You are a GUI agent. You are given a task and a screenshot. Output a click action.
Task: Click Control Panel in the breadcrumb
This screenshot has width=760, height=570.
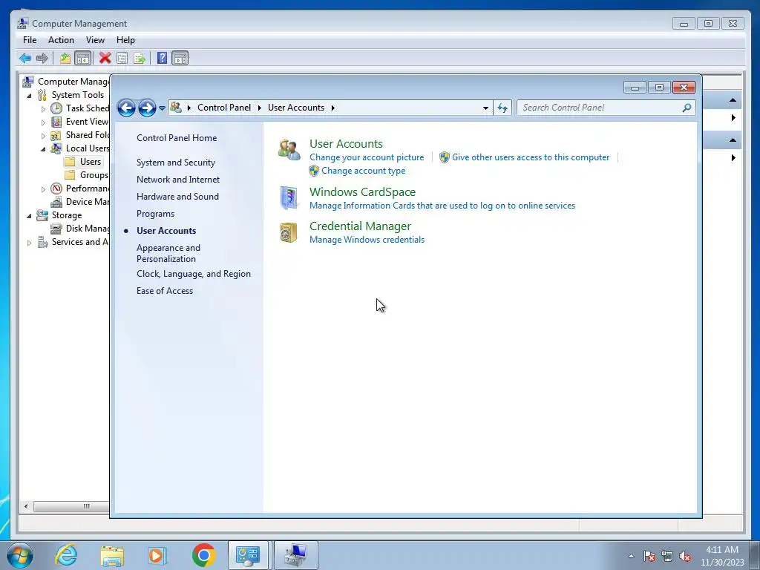pyautogui.click(x=224, y=108)
